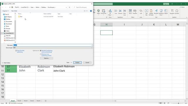This screenshot has width=188, height=106.
Task: Select Desktop in navigation pane
Action: pos(8,19)
